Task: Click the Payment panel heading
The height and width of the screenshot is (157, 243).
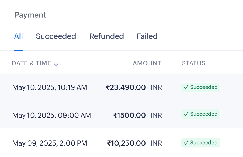Action: point(30,15)
